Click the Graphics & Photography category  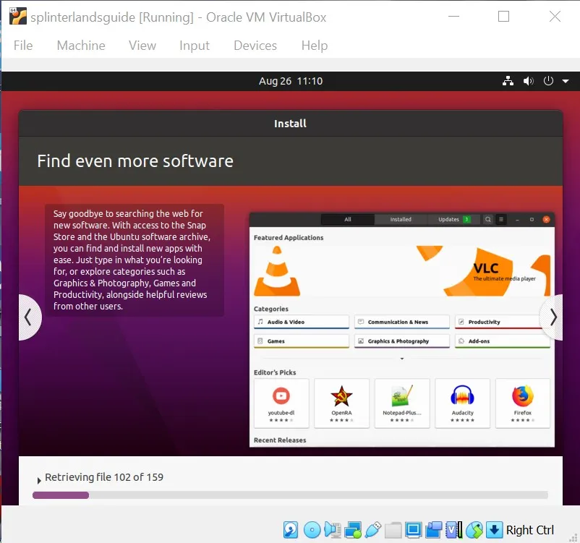[x=402, y=341]
